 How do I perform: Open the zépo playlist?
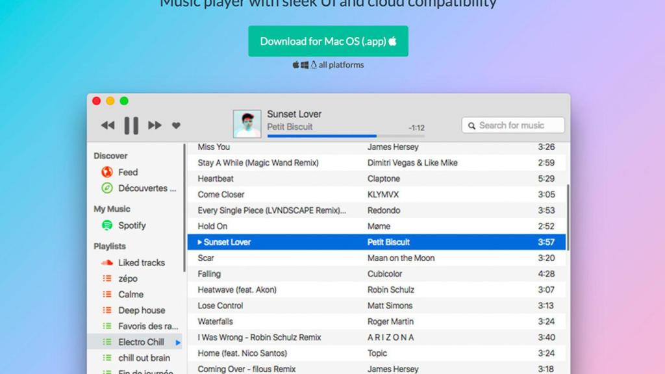coord(127,279)
